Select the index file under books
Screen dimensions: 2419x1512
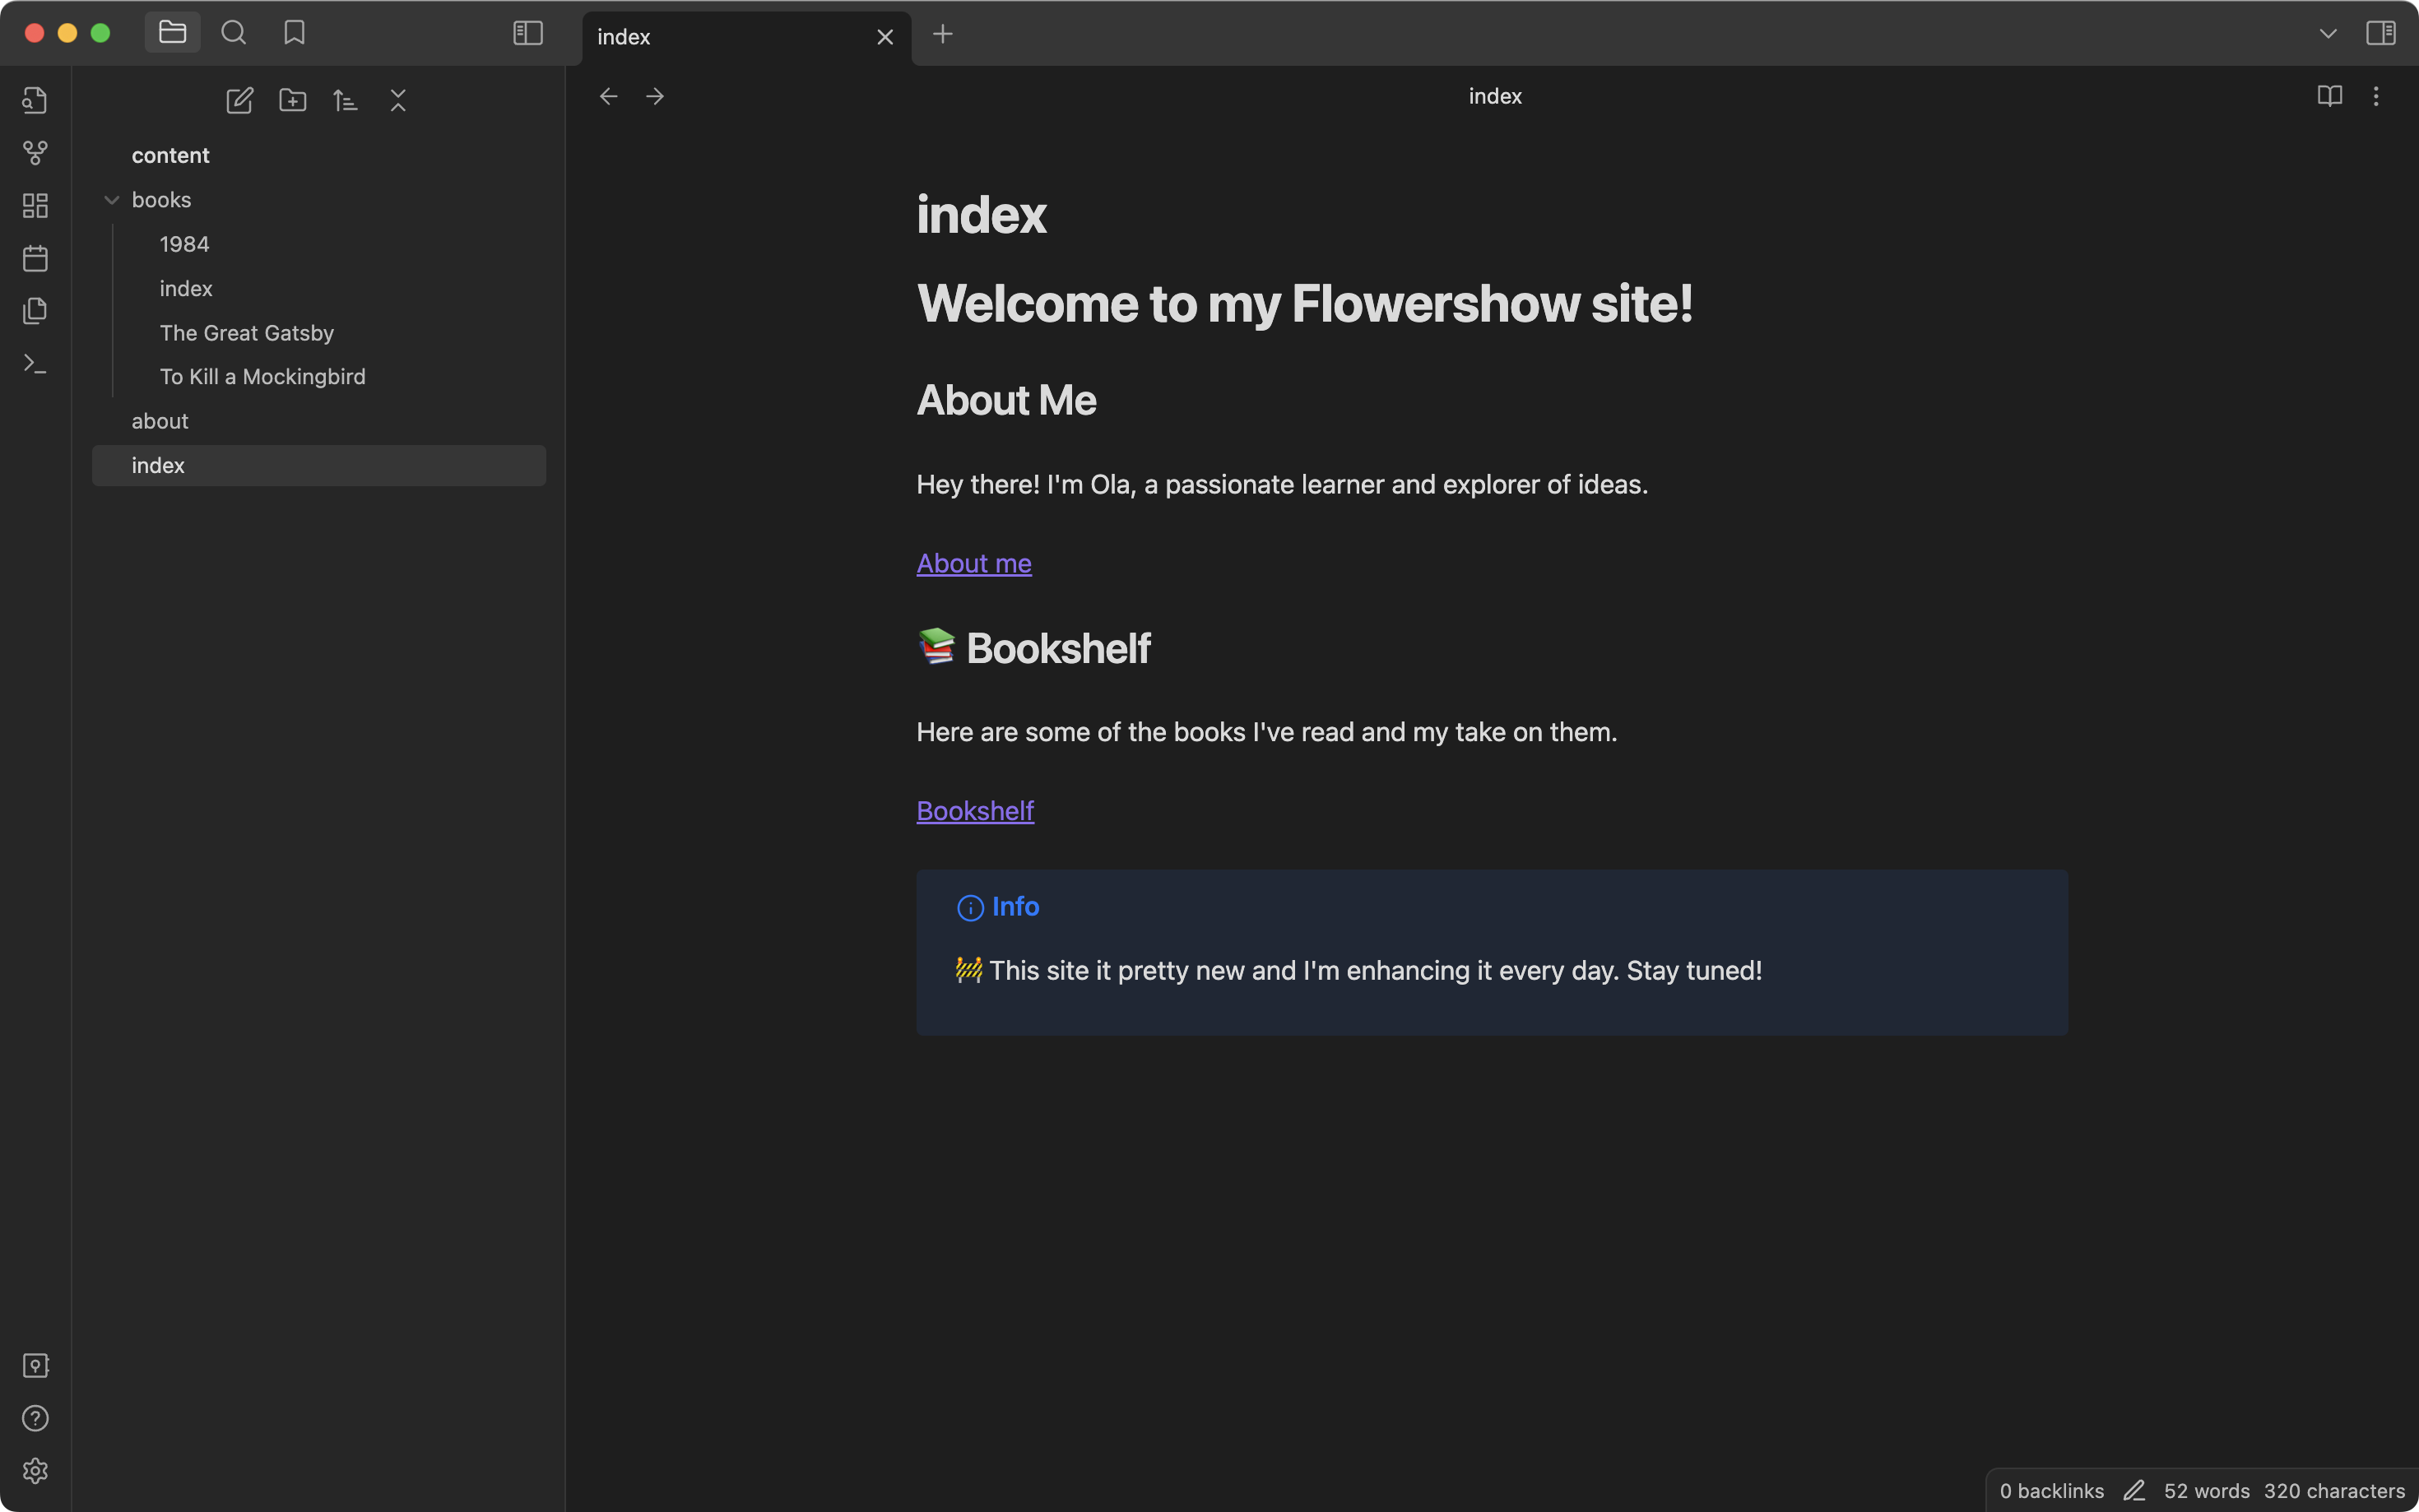tap(184, 287)
